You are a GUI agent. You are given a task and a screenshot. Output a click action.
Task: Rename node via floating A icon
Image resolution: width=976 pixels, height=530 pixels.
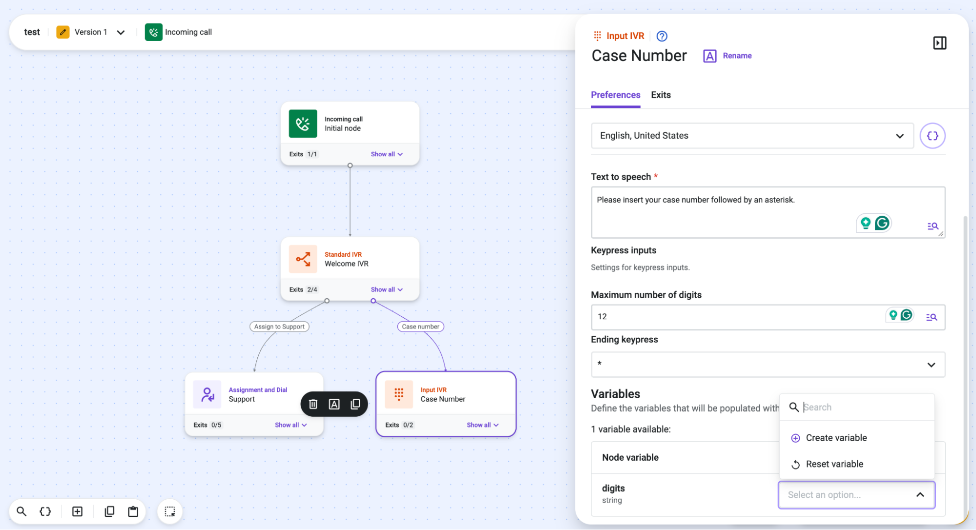point(334,404)
